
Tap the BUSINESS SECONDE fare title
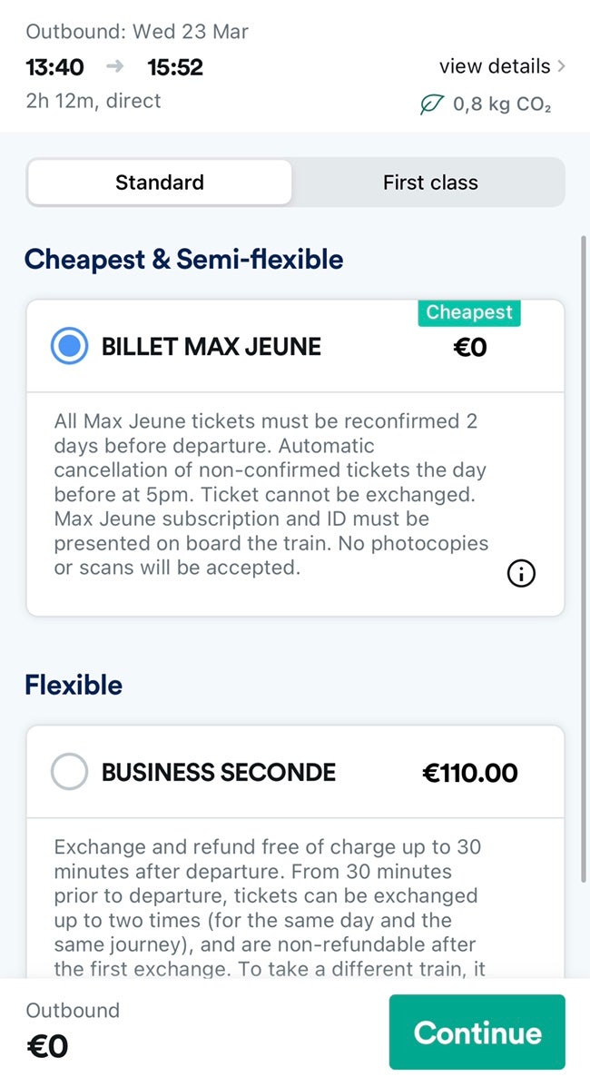pos(219,773)
